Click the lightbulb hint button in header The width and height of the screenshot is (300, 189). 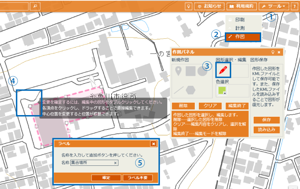[x=188, y=6]
